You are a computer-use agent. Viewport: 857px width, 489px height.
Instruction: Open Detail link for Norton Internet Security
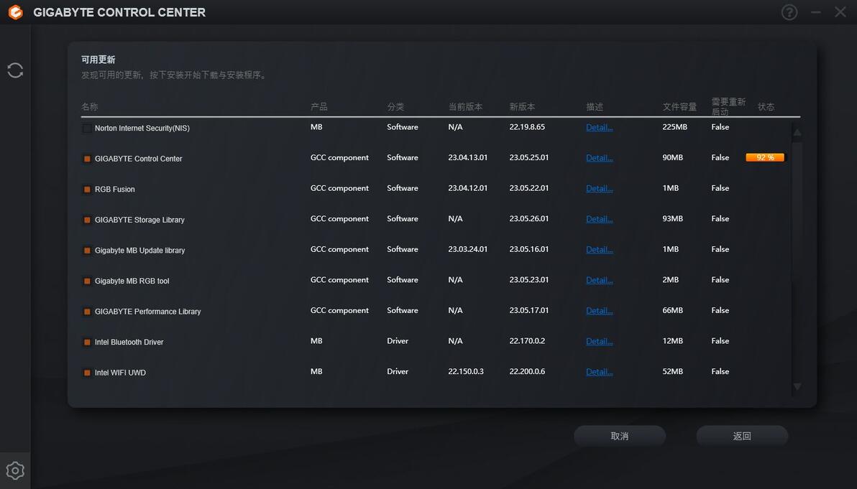(599, 128)
